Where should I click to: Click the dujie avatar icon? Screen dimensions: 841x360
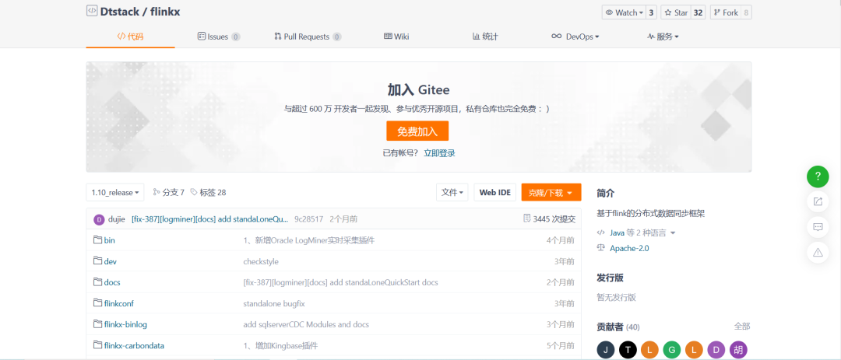tap(99, 219)
